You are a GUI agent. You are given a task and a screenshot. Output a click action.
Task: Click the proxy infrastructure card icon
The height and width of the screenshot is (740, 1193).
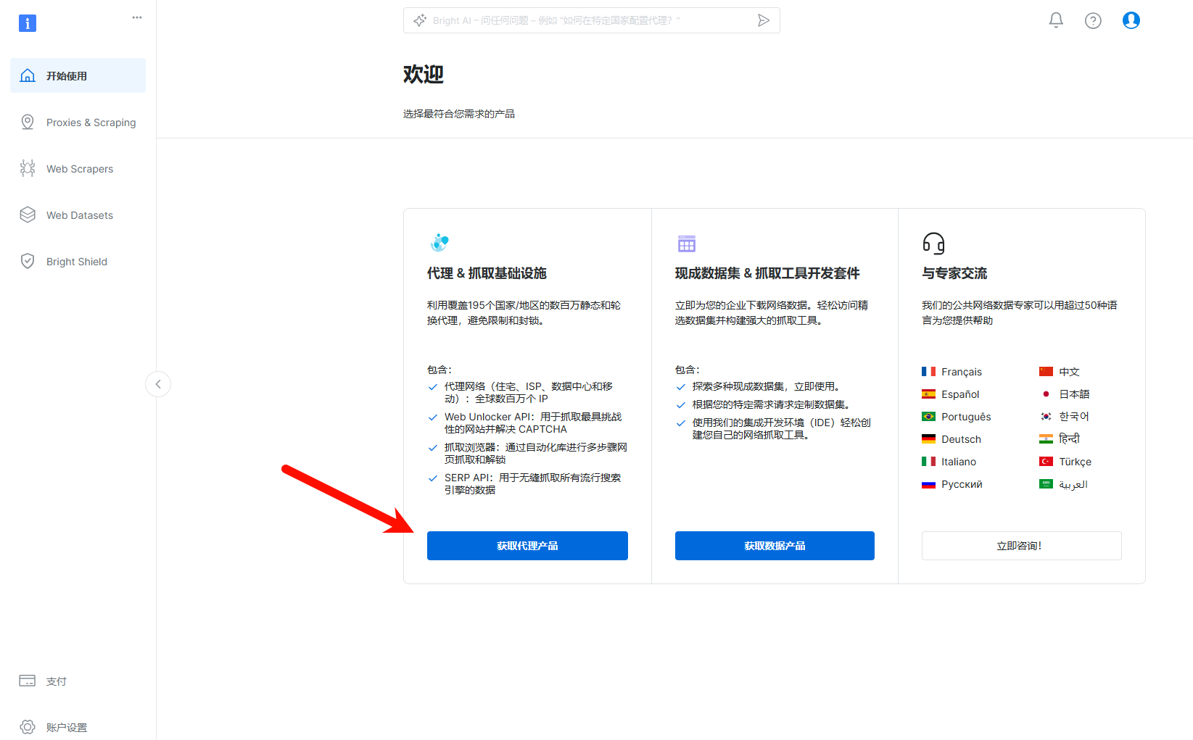[x=439, y=242]
